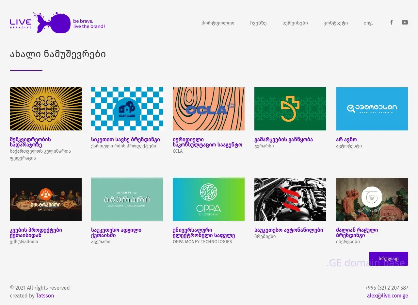
Task: Open the YouTube channel icon
Action: pos(405,22)
